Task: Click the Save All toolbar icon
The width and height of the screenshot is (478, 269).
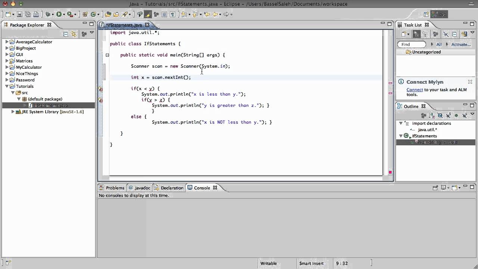Action: pyautogui.click(x=28, y=14)
